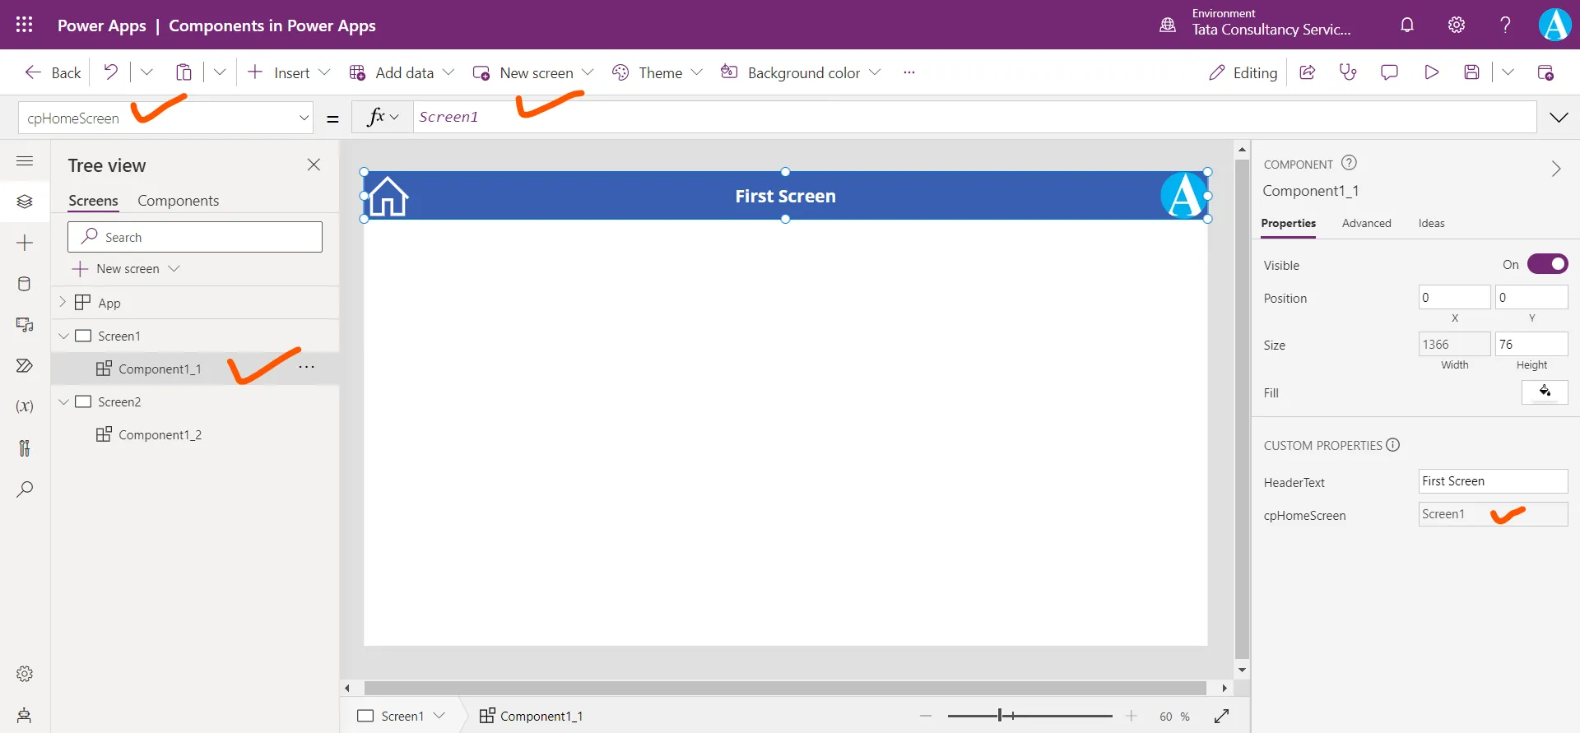Open the Background color picker
1580x733 pixels.
coord(801,72)
